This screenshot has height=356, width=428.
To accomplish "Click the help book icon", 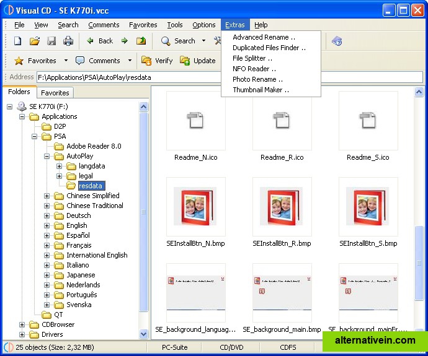I will [337, 41].
